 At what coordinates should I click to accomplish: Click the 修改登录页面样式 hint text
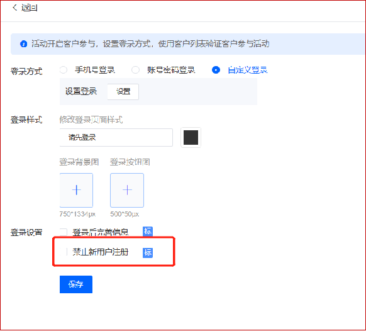point(91,120)
